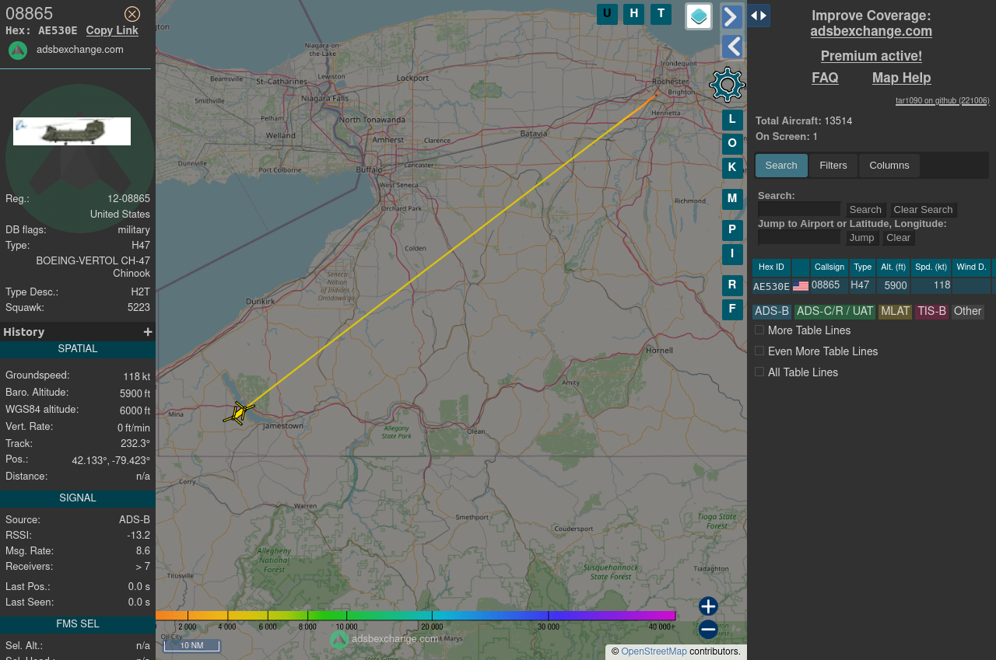996x660 pixels.
Task: Click the TIS-B source legend label
Action: (x=931, y=312)
